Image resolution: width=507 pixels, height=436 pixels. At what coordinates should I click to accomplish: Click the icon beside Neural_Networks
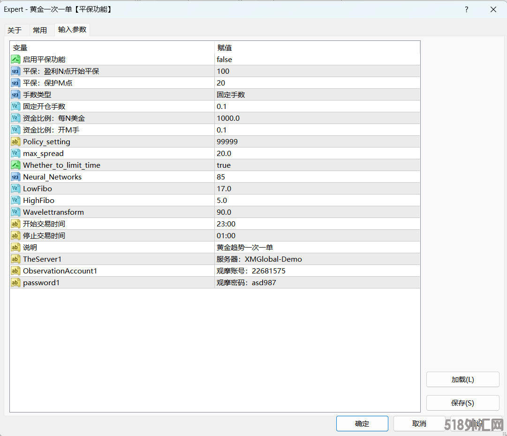click(x=15, y=177)
